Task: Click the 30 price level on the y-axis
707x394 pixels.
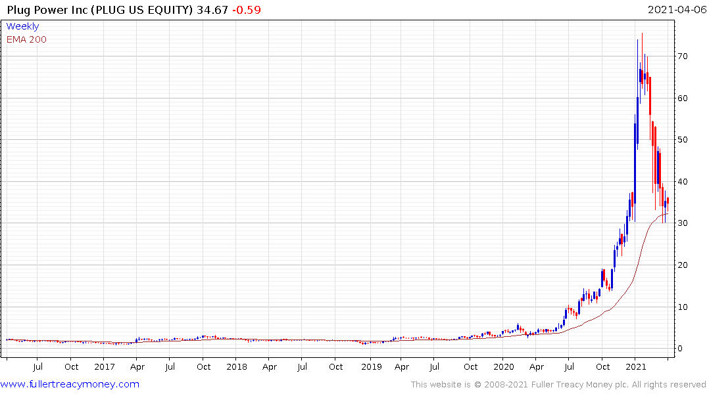Action: pos(684,223)
